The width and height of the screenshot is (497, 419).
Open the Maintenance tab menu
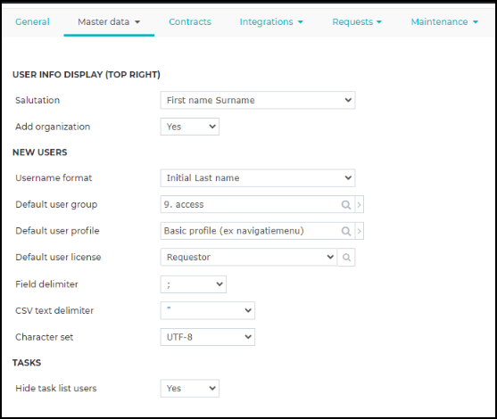coord(444,22)
